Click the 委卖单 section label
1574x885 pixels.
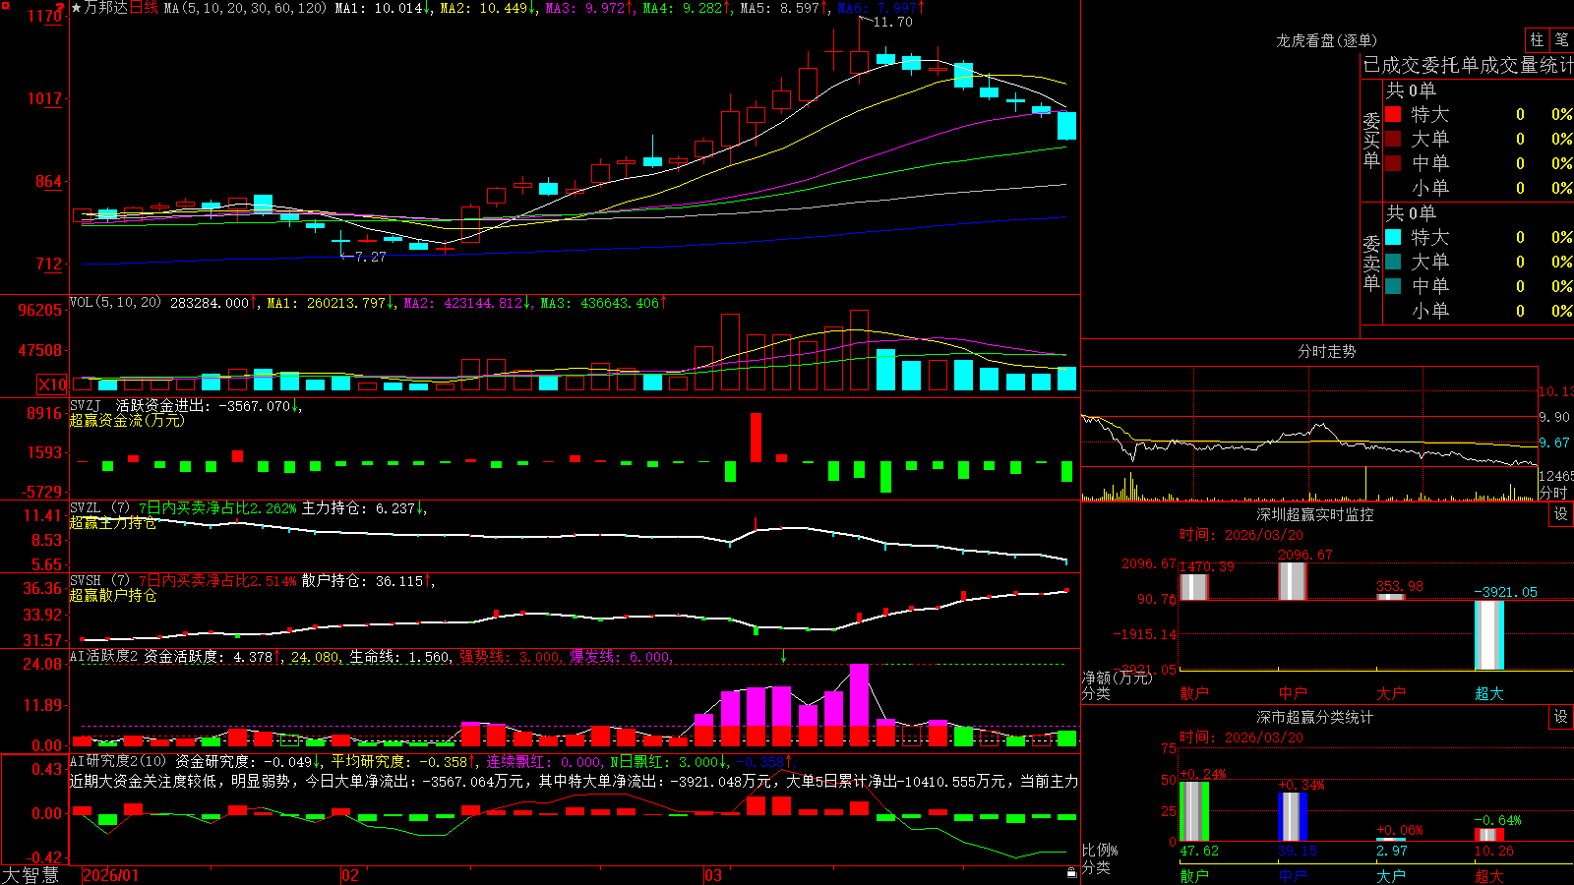(1371, 264)
